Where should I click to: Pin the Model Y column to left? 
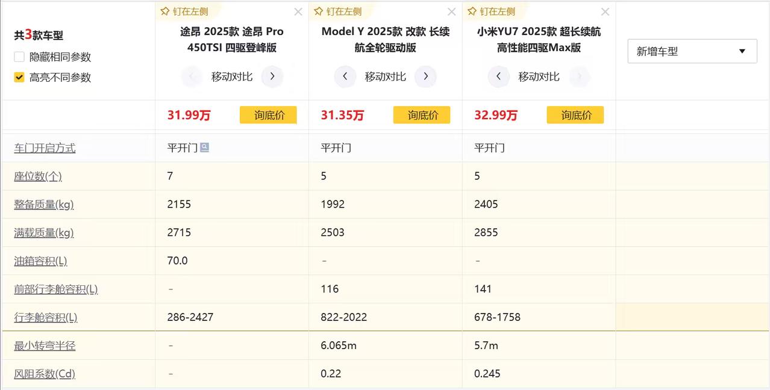coord(338,11)
